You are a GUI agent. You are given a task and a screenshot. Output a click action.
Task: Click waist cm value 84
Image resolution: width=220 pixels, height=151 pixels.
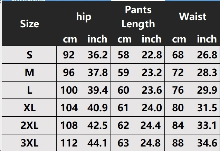click(x=178, y=125)
